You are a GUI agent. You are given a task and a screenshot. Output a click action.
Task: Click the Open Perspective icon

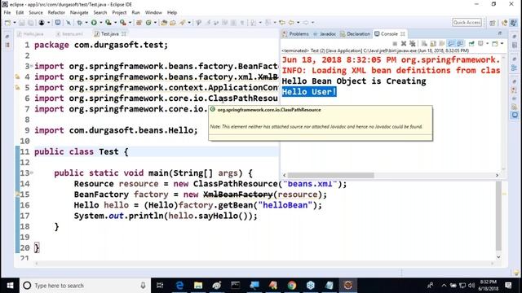click(x=493, y=23)
